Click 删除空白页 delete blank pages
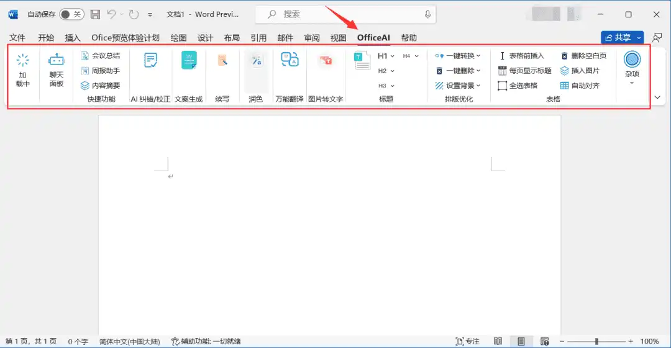This screenshot has width=671, height=348. pos(583,56)
